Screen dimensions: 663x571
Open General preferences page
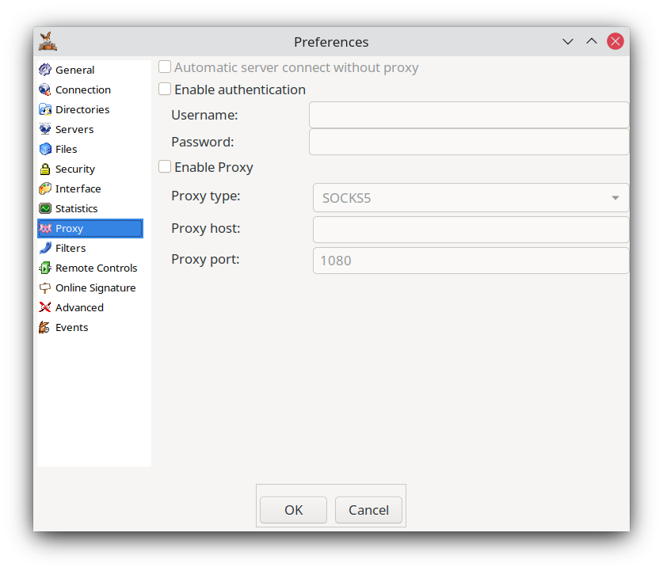pos(74,70)
